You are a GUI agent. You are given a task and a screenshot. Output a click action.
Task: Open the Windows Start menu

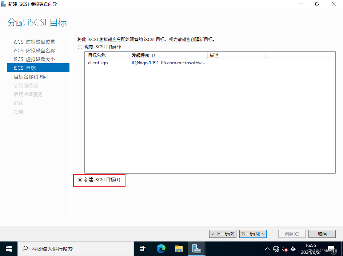(9, 249)
